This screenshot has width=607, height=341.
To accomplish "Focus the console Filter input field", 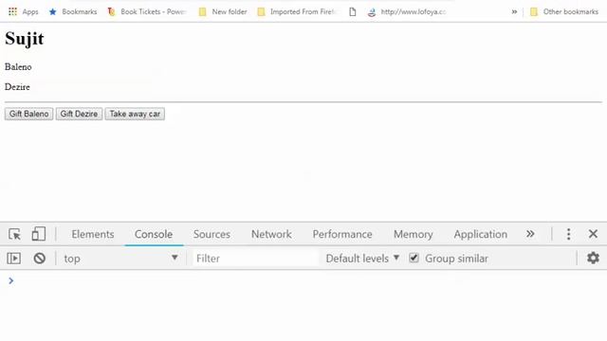I will click(x=255, y=259).
